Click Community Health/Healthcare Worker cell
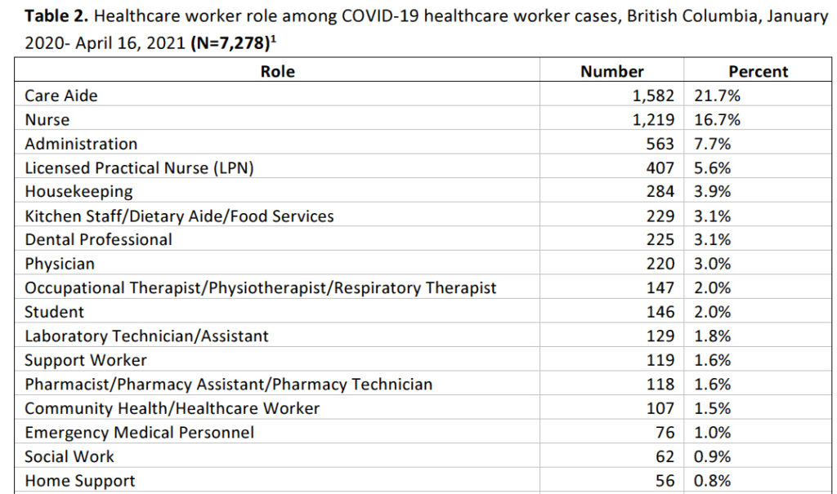The height and width of the screenshot is (494, 837). click(x=172, y=408)
